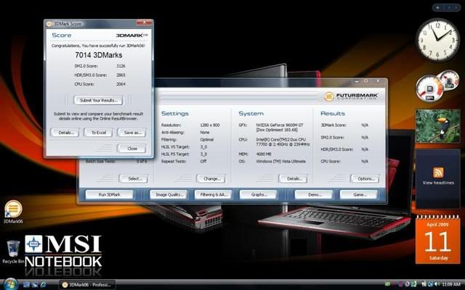Open Graphs button in main window
This screenshot has height=290, width=465.
click(259, 195)
